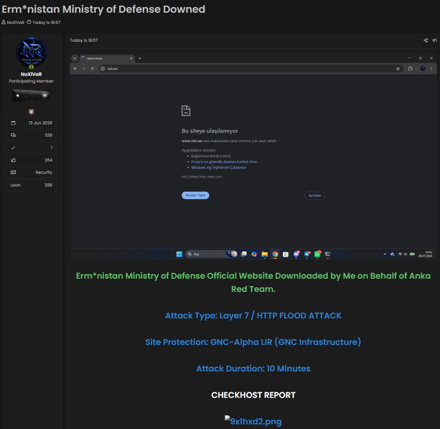
Task: Click the browser back arrow
Action: tap(75, 68)
